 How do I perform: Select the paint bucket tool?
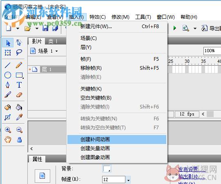[19, 107]
